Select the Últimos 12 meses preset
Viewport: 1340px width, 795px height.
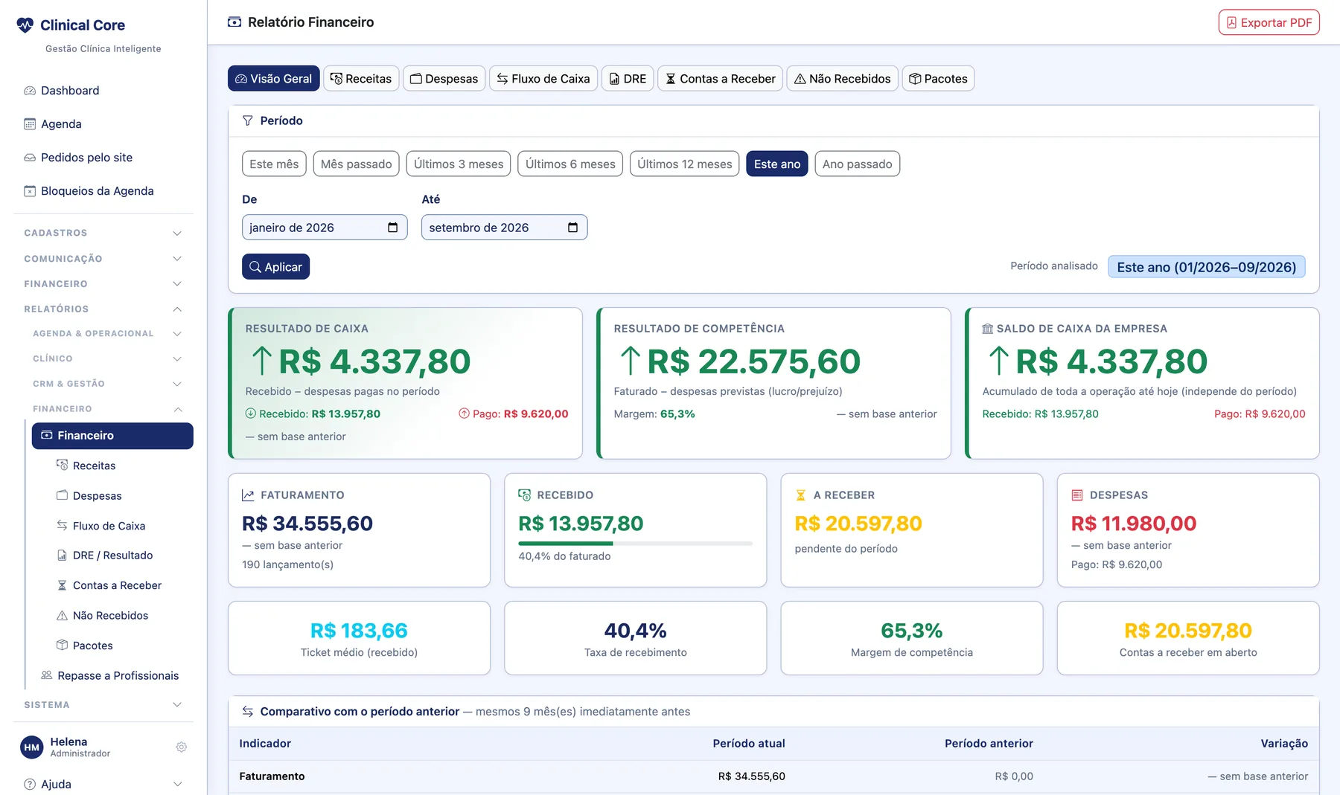pos(685,164)
